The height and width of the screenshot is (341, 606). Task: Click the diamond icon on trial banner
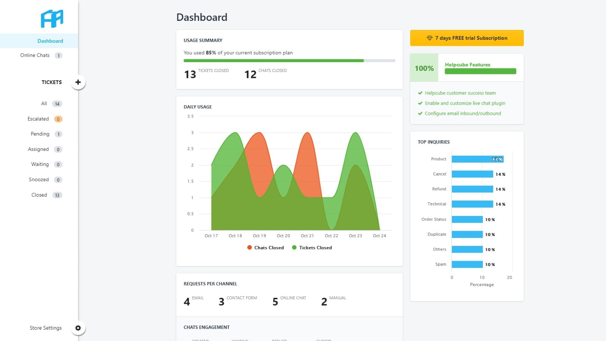coord(430,38)
